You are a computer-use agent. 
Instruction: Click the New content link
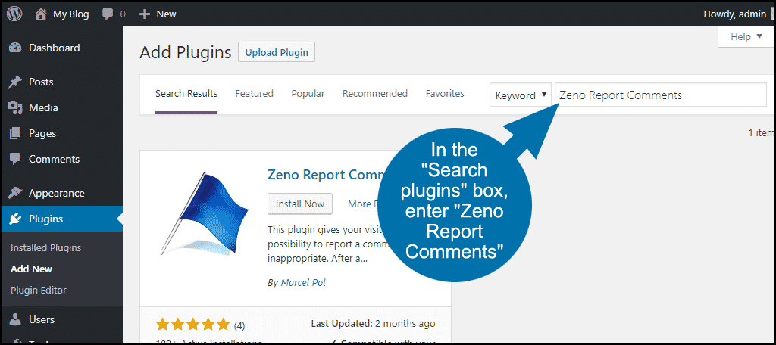tap(166, 14)
